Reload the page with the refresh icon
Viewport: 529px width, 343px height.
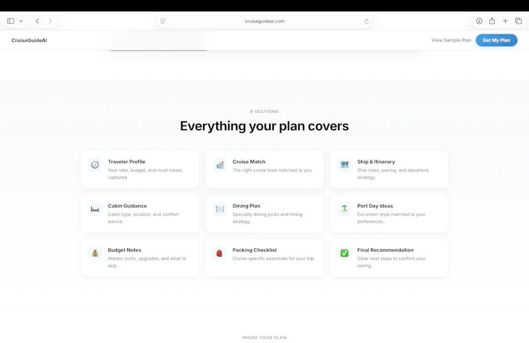click(x=366, y=21)
